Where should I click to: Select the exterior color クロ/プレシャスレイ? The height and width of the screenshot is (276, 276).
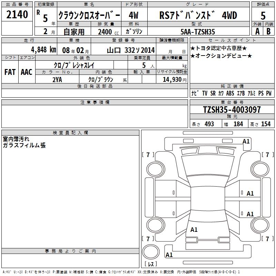point(74,65)
